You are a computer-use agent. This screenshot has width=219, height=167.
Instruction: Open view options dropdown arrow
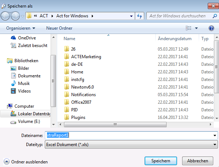click(x=196, y=28)
